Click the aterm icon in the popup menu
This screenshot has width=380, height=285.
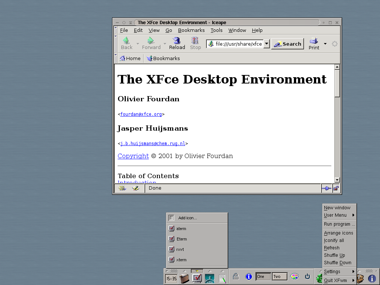pyautogui.click(x=171, y=228)
